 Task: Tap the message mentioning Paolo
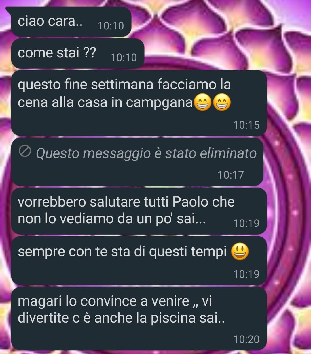click(x=139, y=211)
